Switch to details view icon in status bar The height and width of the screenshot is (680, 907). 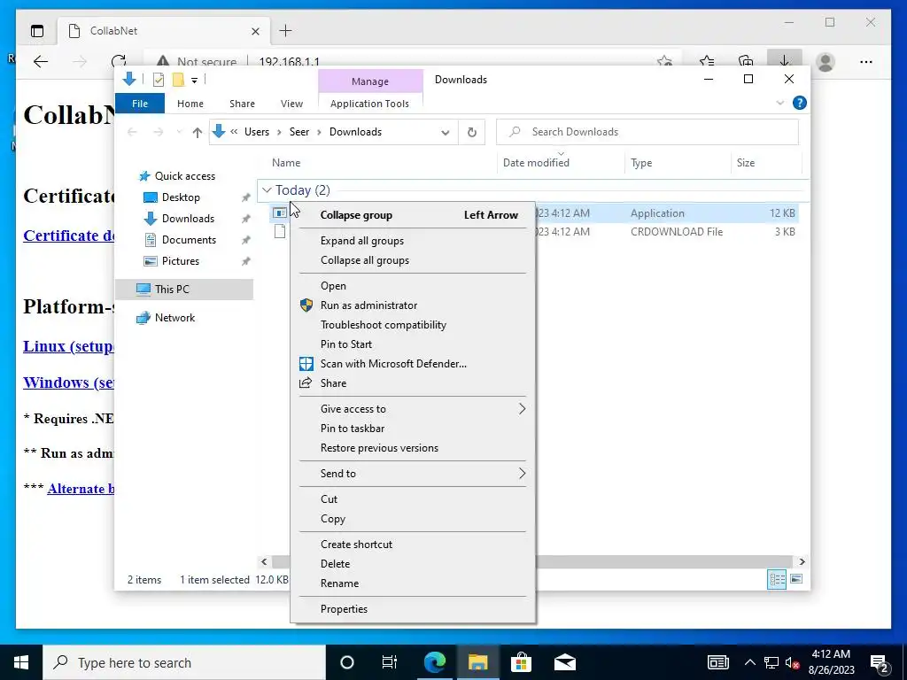coord(777,579)
